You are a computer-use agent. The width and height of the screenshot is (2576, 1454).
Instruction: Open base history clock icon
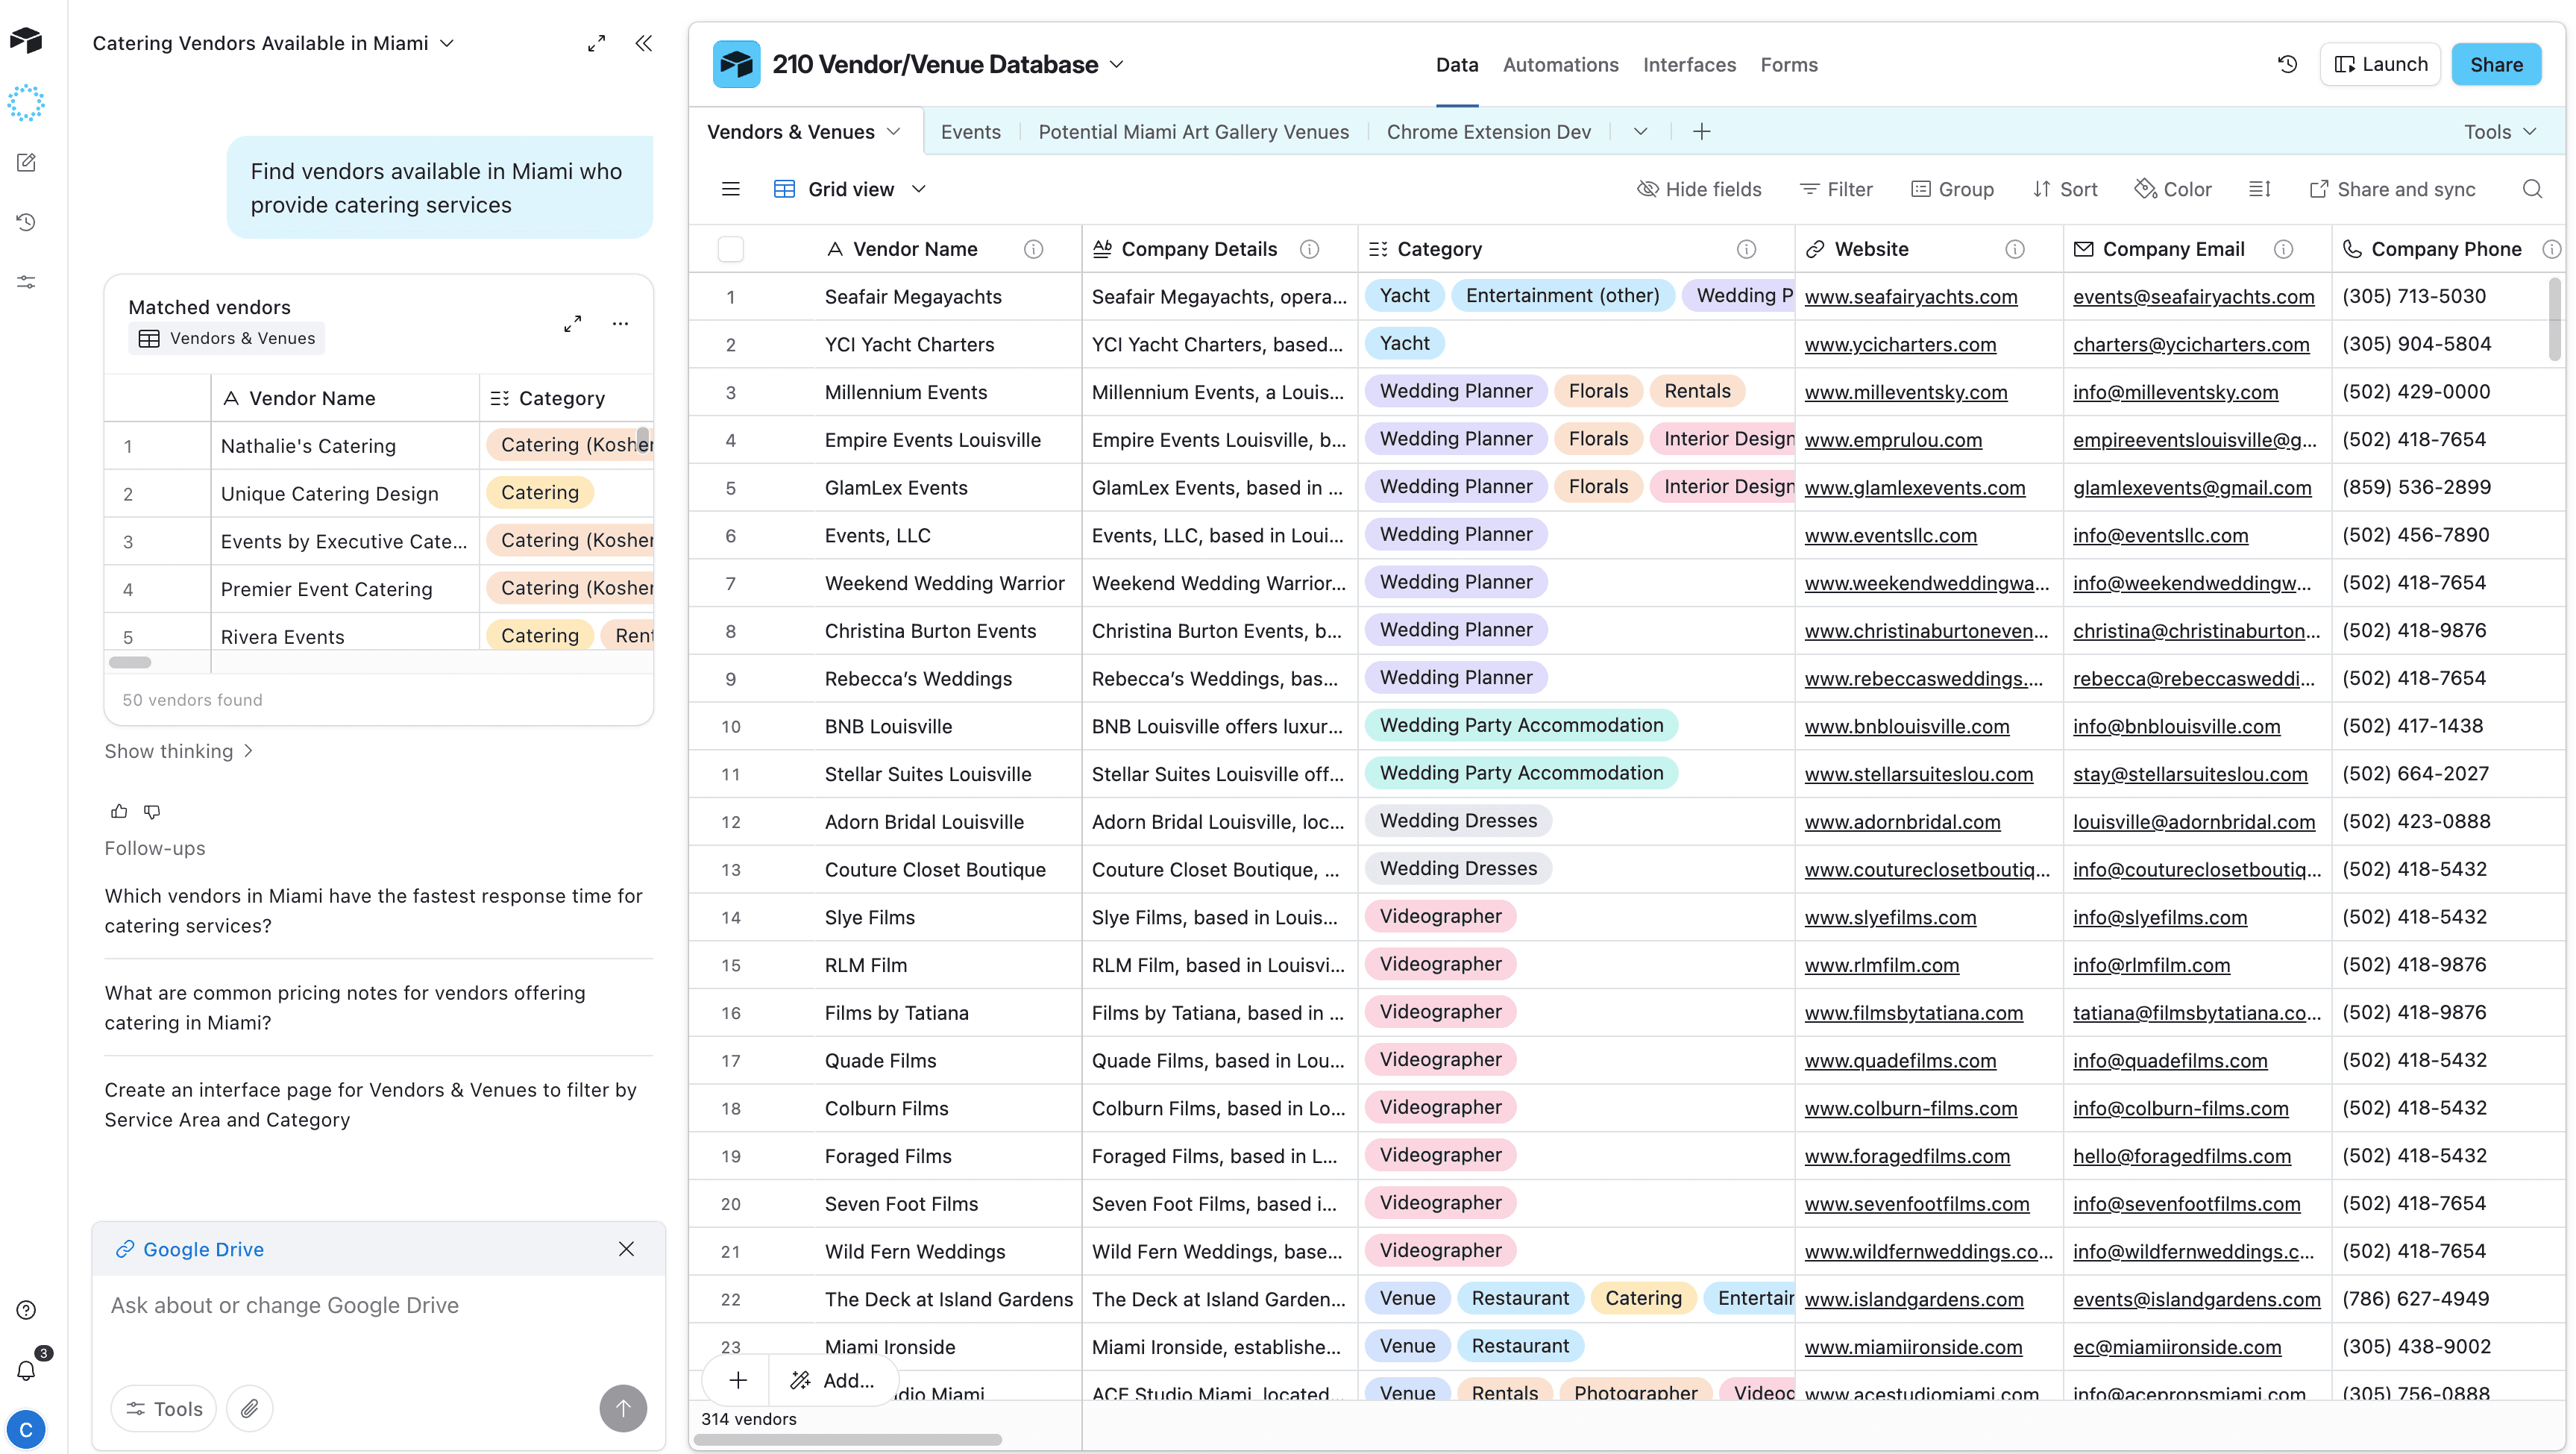(2286, 64)
